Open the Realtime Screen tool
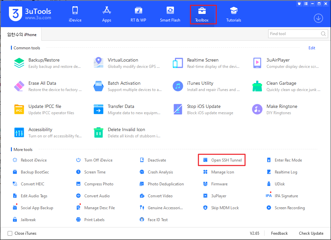The width and height of the screenshot is (331, 240). coord(206,63)
